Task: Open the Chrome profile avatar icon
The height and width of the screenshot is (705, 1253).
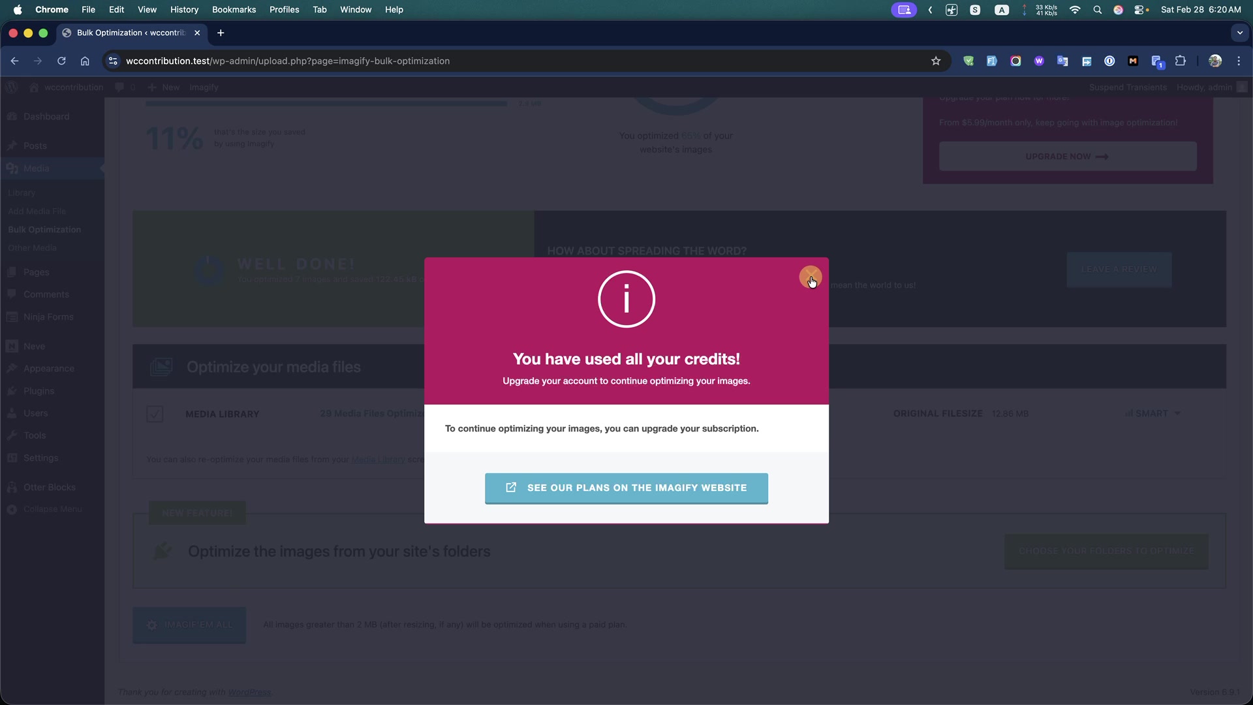Action: click(1214, 61)
